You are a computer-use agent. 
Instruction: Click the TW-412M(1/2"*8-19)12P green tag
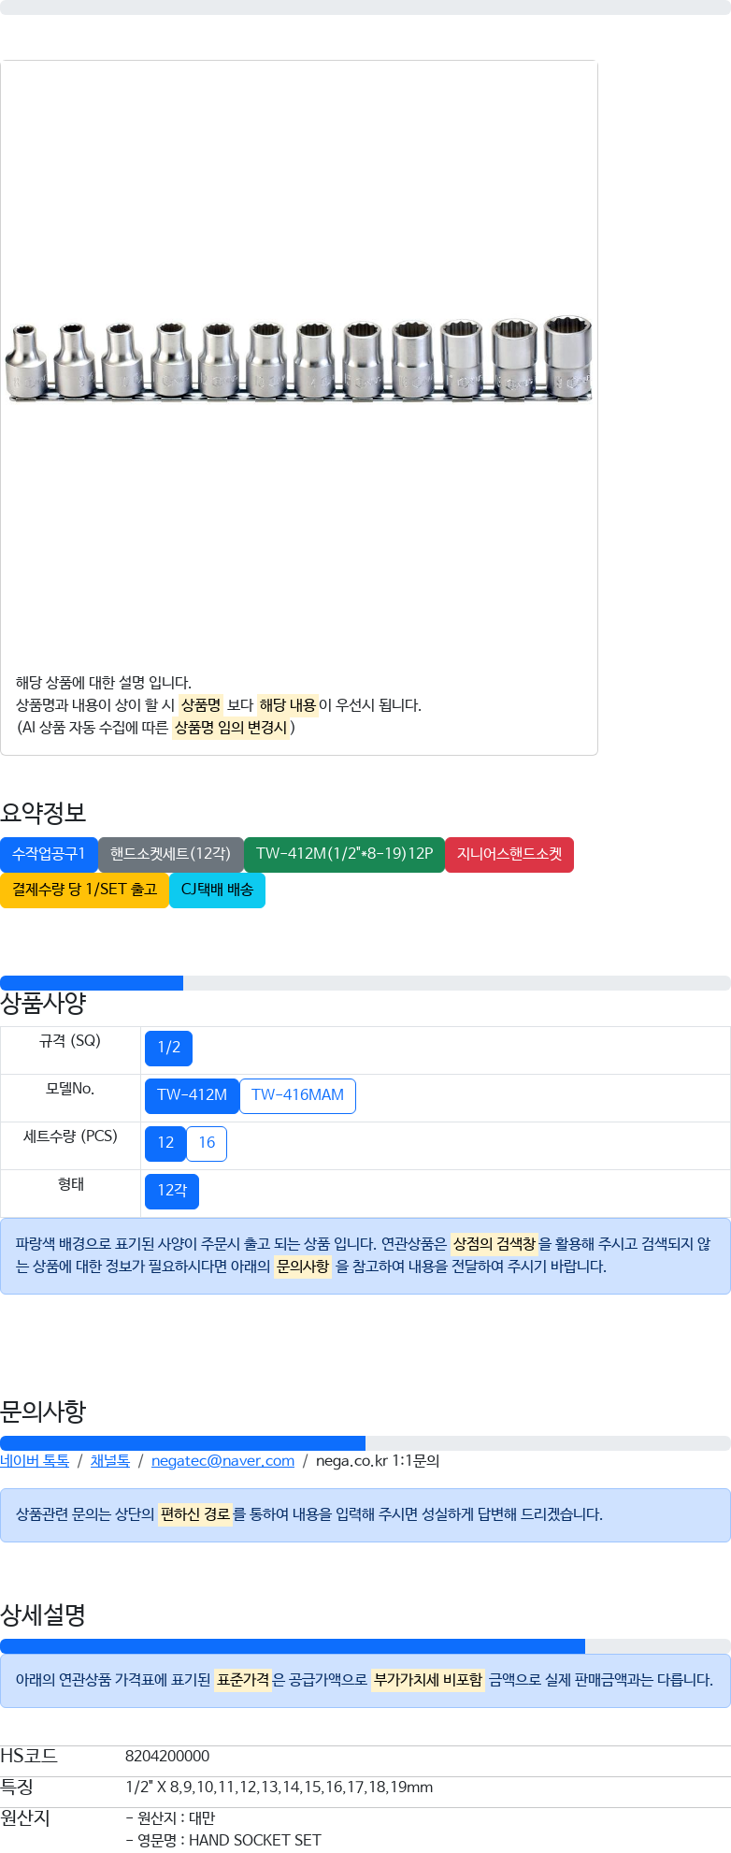point(344,854)
